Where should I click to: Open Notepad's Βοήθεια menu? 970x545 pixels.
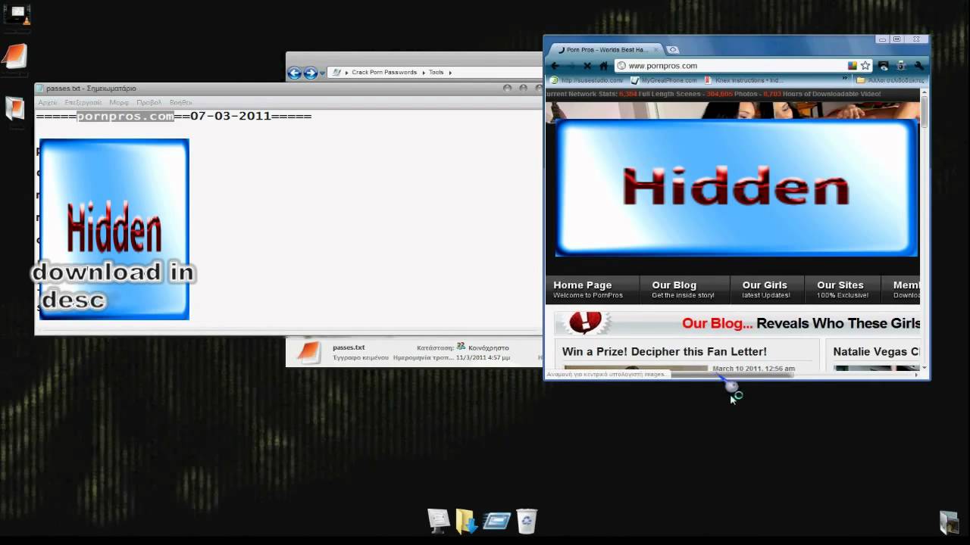(181, 102)
